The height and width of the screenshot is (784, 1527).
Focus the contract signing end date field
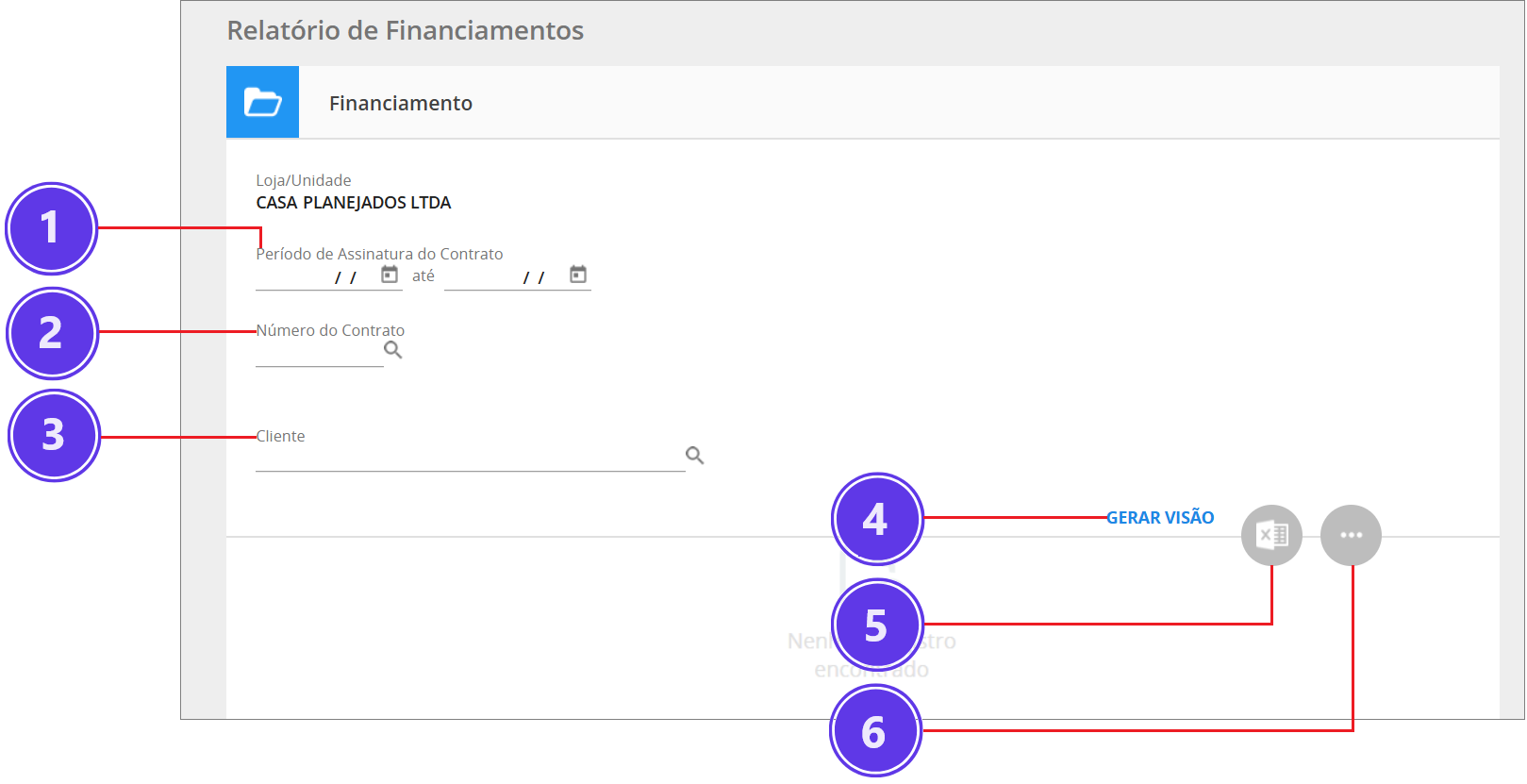[505, 277]
